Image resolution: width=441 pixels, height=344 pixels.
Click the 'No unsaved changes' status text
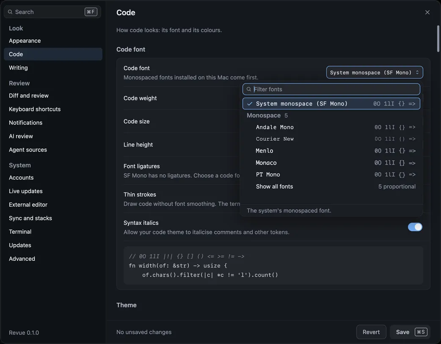[x=144, y=332]
